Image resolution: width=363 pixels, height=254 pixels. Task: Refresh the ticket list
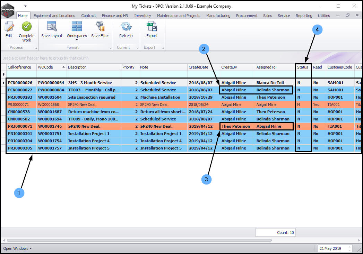click(x=126, y=29)
